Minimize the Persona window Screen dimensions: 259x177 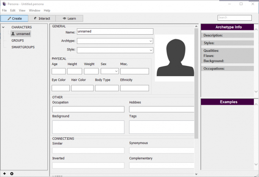[229, 4]
